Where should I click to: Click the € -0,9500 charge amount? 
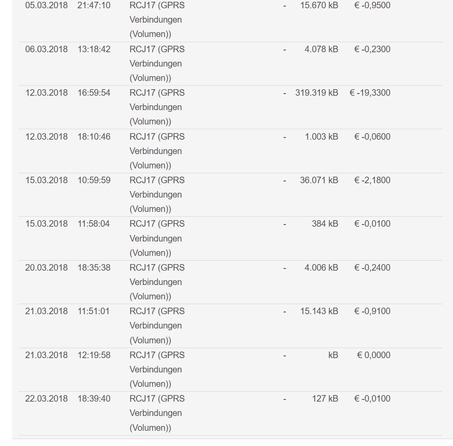point(372,5)
